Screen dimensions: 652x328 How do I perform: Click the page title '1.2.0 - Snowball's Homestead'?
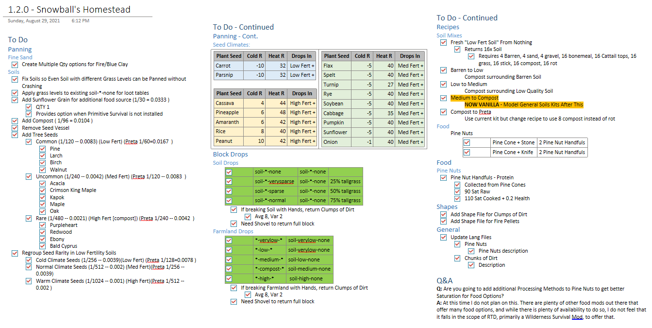pyautogui.click(x=69, y=9)
